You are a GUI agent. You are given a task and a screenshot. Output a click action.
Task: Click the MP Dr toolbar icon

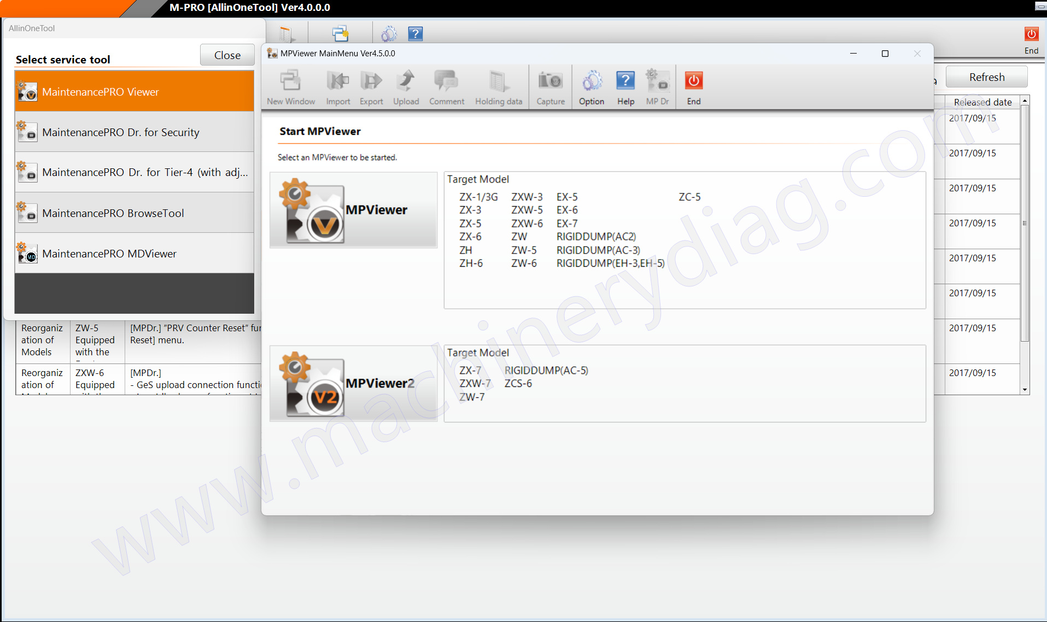(657, 87)
